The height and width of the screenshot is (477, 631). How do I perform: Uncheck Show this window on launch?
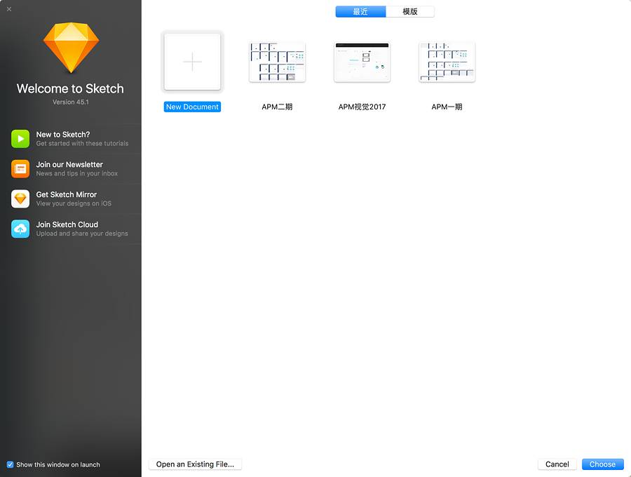[x=10, y=464]
